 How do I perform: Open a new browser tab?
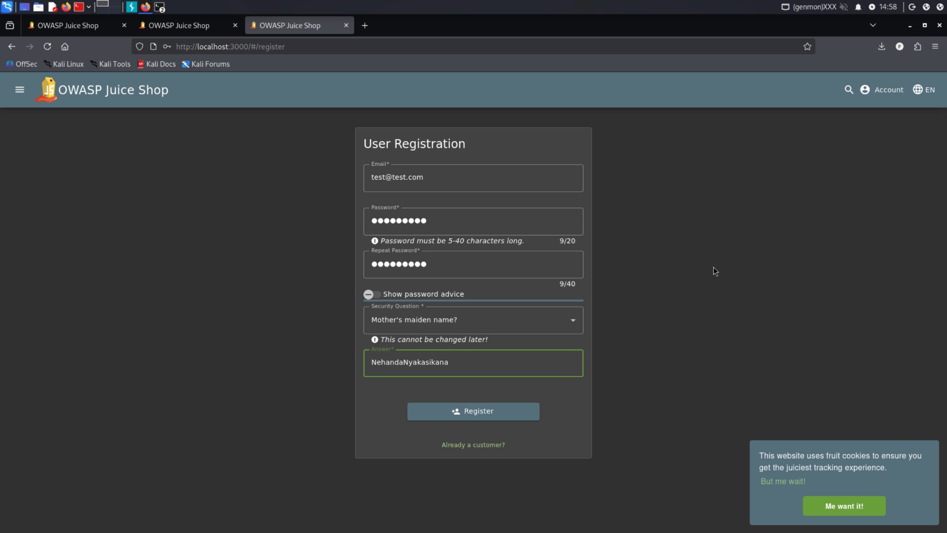coord(365,26)
